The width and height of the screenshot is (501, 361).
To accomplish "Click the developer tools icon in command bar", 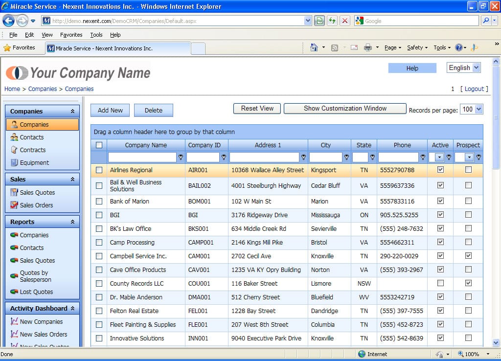I will click(475, 47).
